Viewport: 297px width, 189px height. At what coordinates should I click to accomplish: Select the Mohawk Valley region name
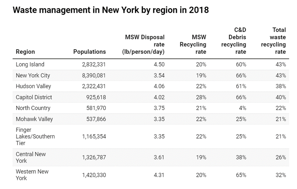click(x=34, y=119)
